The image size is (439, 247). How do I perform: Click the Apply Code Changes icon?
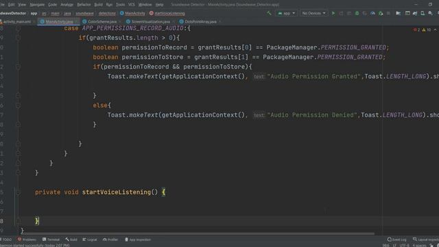point(349,13)
